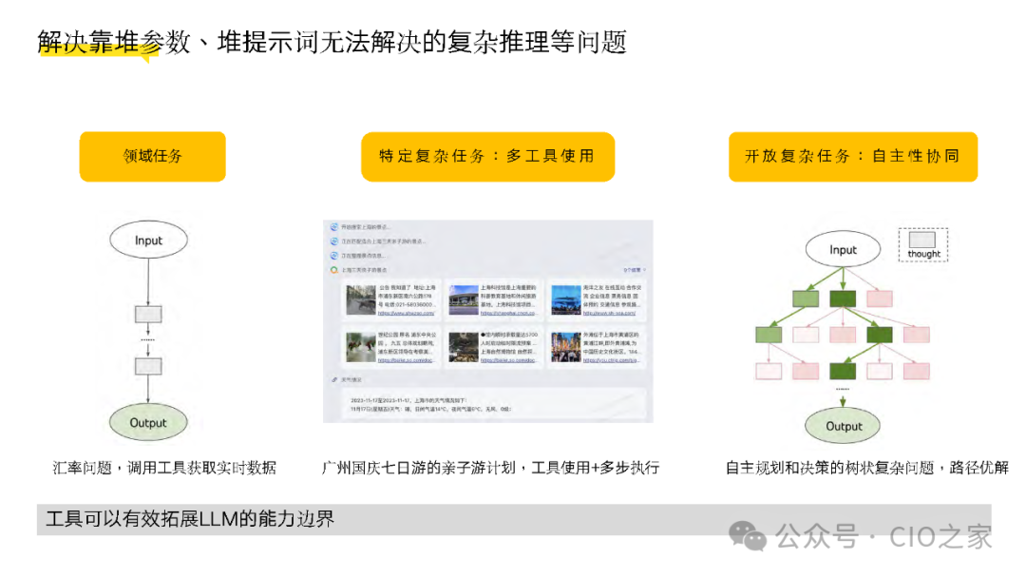Click the link icon beside 天气情况
Viewport: 1026px width, 578px height.
point(334,379)
